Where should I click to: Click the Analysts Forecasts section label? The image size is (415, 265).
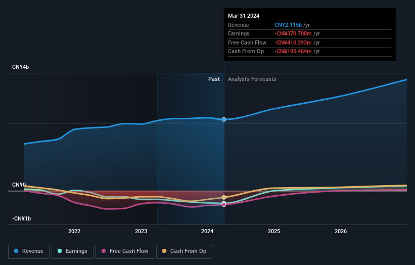click(x=252, y=79)
